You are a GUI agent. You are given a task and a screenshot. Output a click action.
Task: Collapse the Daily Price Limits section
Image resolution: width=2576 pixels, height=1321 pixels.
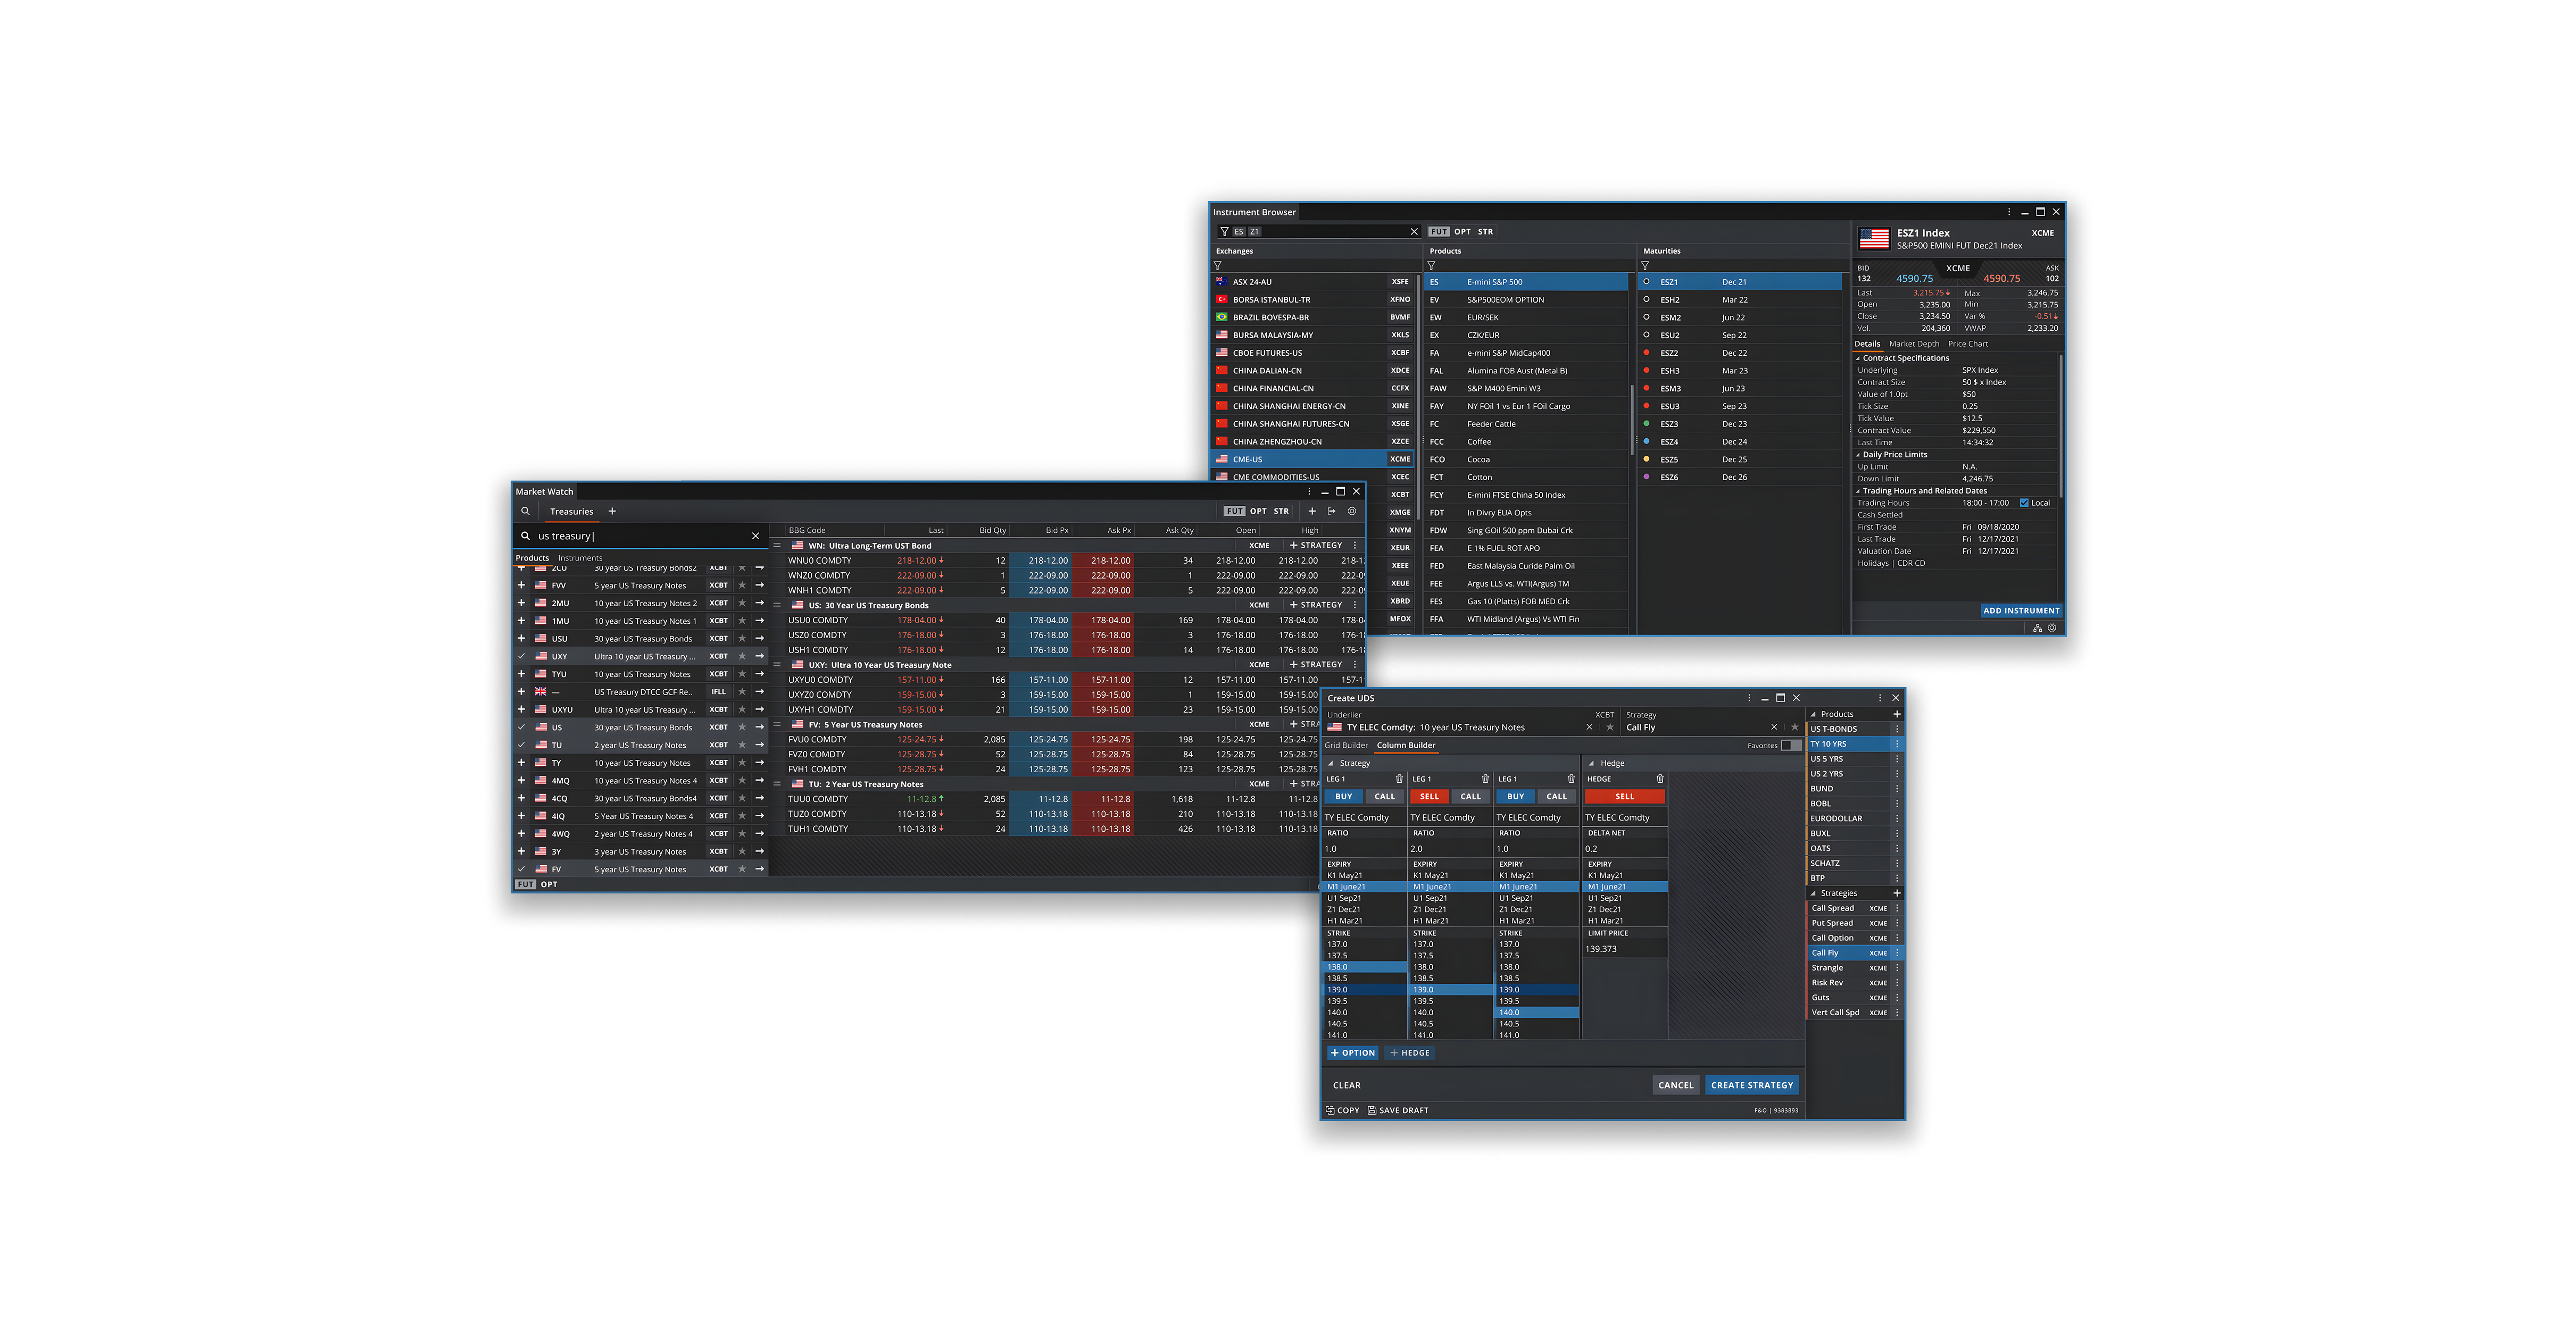pos(1859,455)
